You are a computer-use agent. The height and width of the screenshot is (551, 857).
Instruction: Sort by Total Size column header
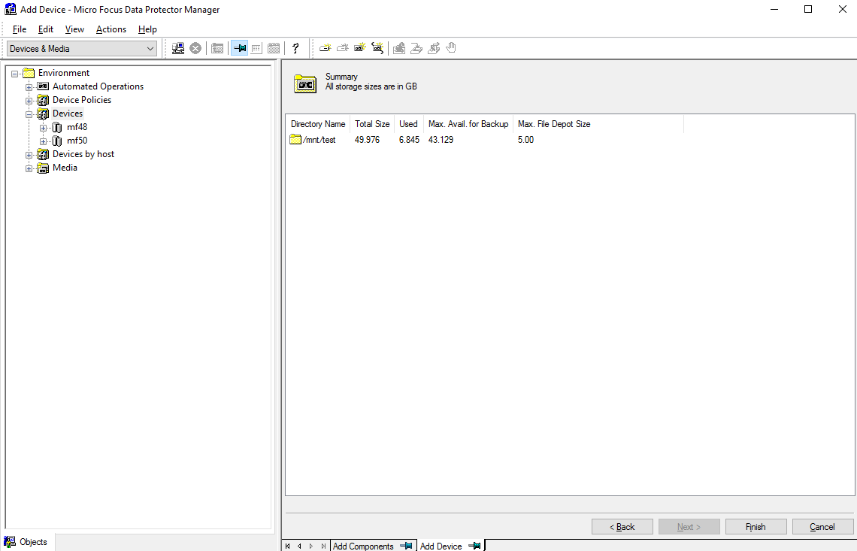[372, 124]
